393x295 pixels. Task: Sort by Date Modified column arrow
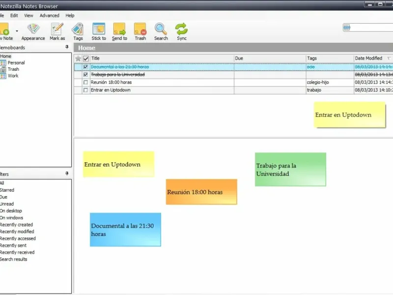(389, 58)
